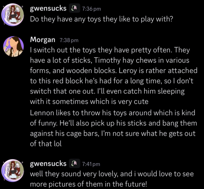Click the line starting "against his cage bars"

(x=112, y=133)
